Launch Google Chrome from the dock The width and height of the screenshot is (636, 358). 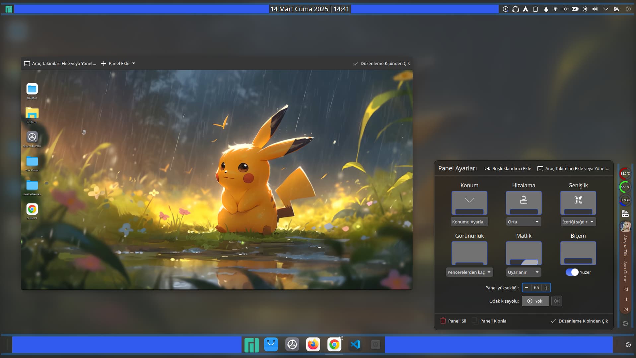tap(334, 345)
